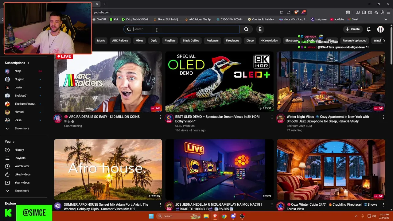The width and height of the screenshot is (393, 221).
Task: Click the Brave Shields lion icon in address bar
Action: click(296, 12)
